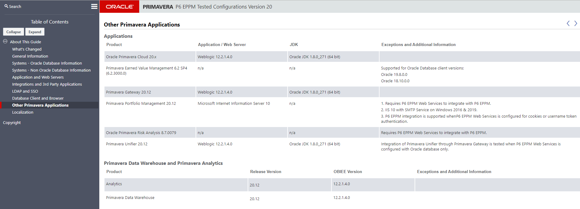Open What's Changed page
Image resolution: width=580 pixels, height=209 pixels.
coord(27,49)
